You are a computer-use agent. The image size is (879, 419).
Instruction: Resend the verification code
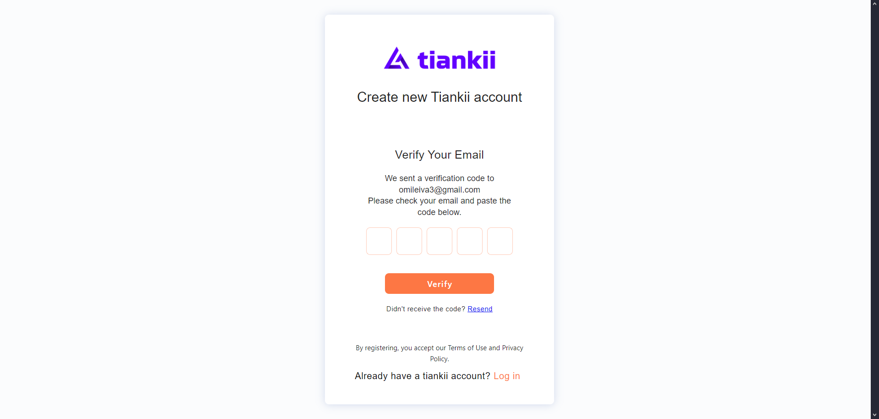point(480,309)
